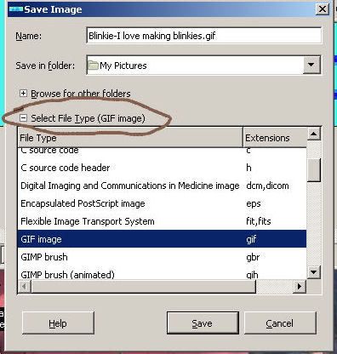Sort by File Type column header
This screenshot has width=337, height=354.
130,138
